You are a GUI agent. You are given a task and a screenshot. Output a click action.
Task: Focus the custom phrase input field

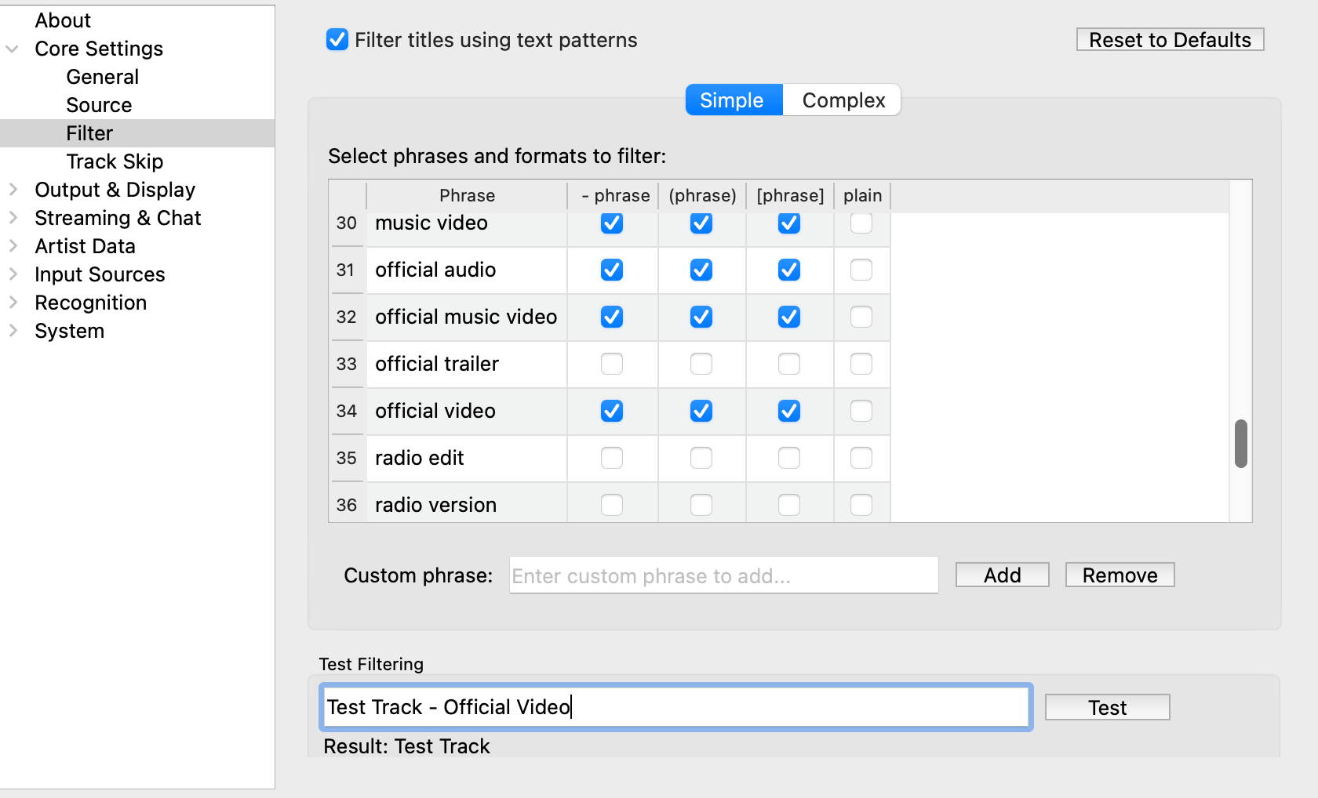pyautogui.click(x=723, y=576)
